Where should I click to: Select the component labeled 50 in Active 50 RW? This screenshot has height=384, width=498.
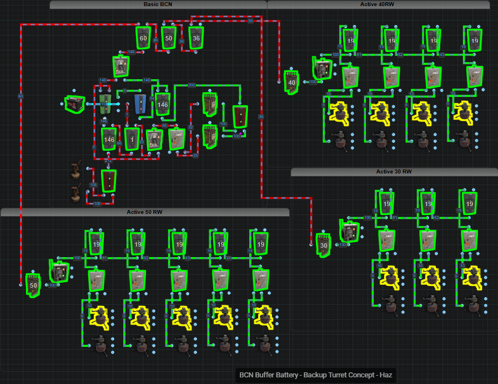(x=33, y=285)
